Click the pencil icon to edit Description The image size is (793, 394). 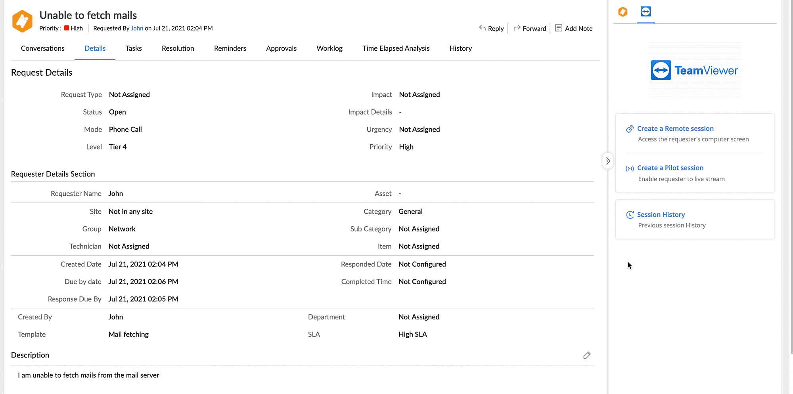coord(587,355)
